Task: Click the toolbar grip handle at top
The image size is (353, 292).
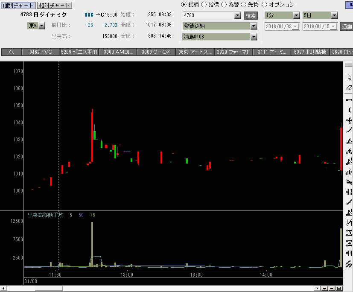Action: (x=348, y=65)
